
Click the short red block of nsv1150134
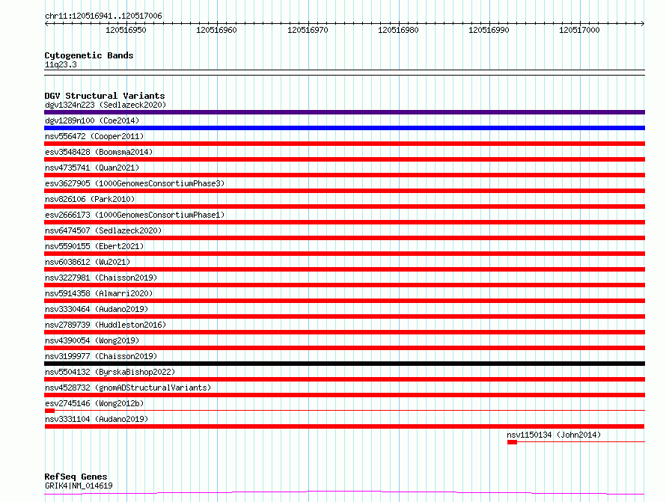click(x=513, y=442)
